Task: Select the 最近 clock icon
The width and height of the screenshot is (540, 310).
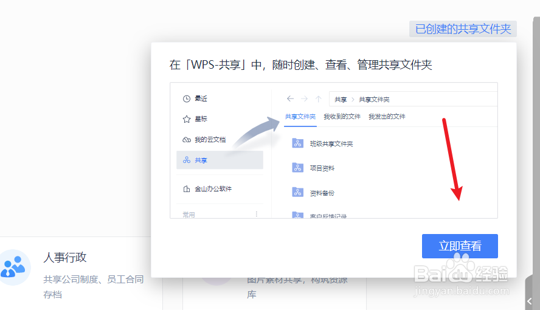Action: (x=186, y=98)
